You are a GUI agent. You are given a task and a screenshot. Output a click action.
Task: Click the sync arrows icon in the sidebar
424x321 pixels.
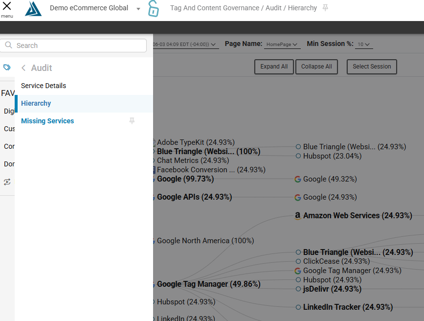click(x=7, y=182)
